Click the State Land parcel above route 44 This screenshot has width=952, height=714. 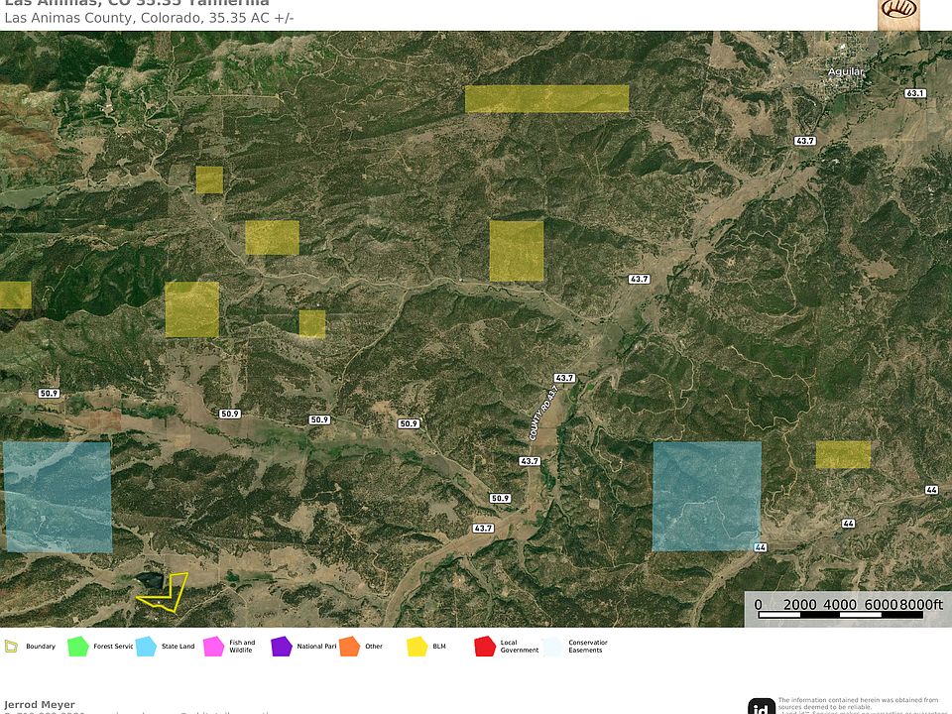click(x=706, y=496)
